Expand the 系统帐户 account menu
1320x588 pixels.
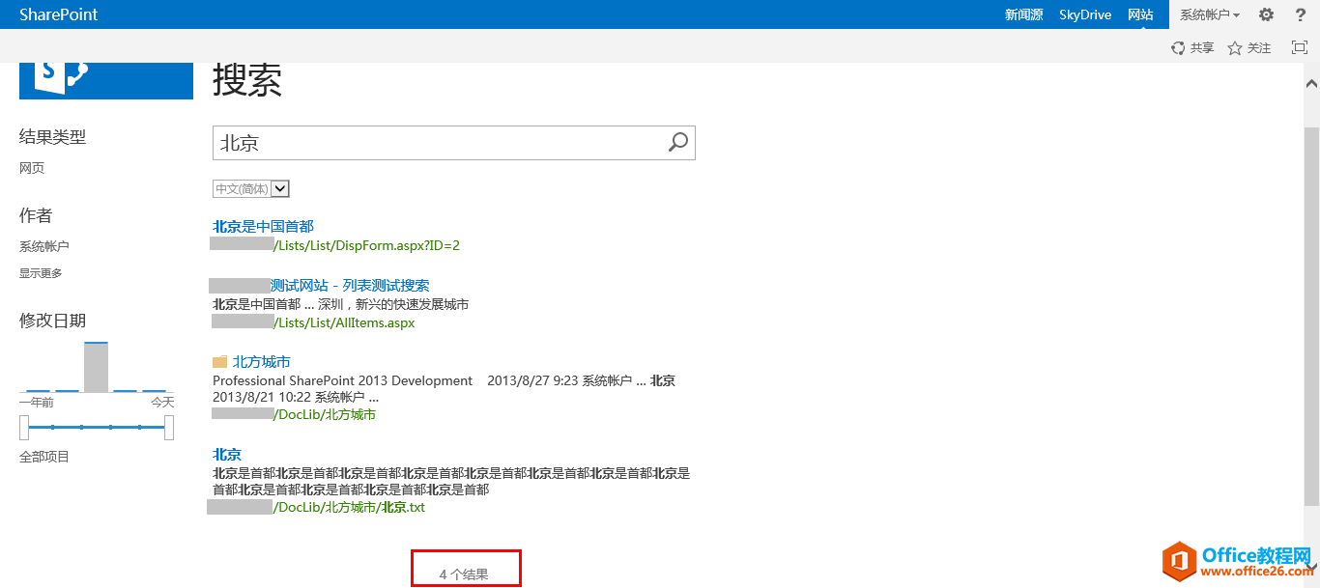[x=1209, y=14]
